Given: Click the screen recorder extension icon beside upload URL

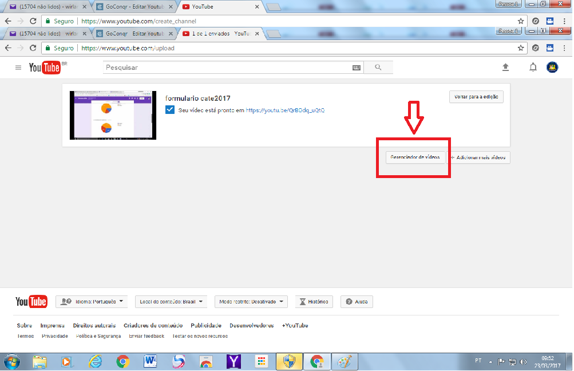Looking at the screenshot, I should [x=549, y=48].
